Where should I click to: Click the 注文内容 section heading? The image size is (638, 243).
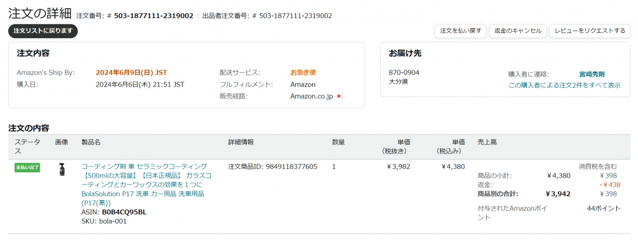point(33,53)
